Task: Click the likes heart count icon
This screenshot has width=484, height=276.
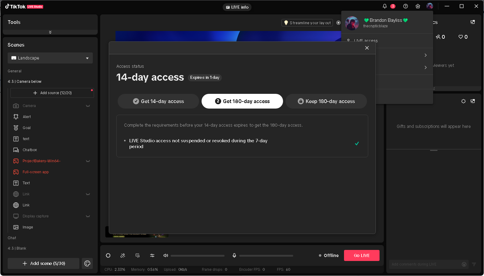Action: pos(461,37)
